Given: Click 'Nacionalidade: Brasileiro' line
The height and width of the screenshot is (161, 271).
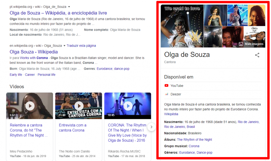Looking at the screenshot, I should 183,133.
